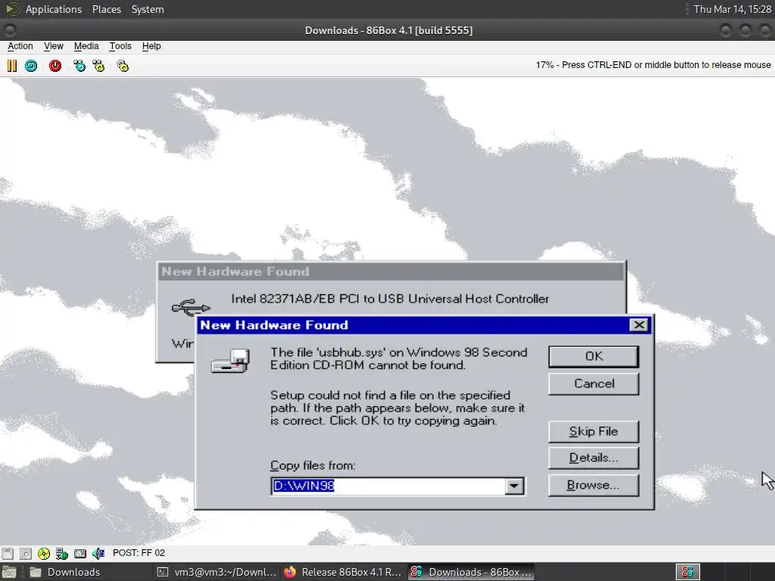Open the System menu in the top panel
The width and height of the screenshot is (775, 581).
pos(148,9)
